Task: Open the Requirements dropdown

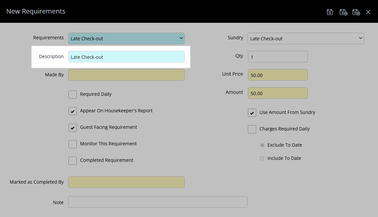Action: tap(126, 39)
